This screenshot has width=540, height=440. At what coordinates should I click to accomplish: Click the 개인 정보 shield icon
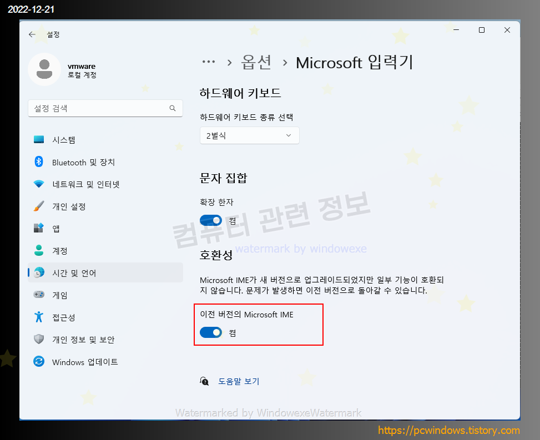click(x=39, y=339)
